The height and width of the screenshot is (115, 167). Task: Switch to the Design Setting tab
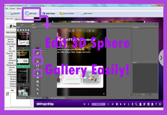click(x=9, y=19)
